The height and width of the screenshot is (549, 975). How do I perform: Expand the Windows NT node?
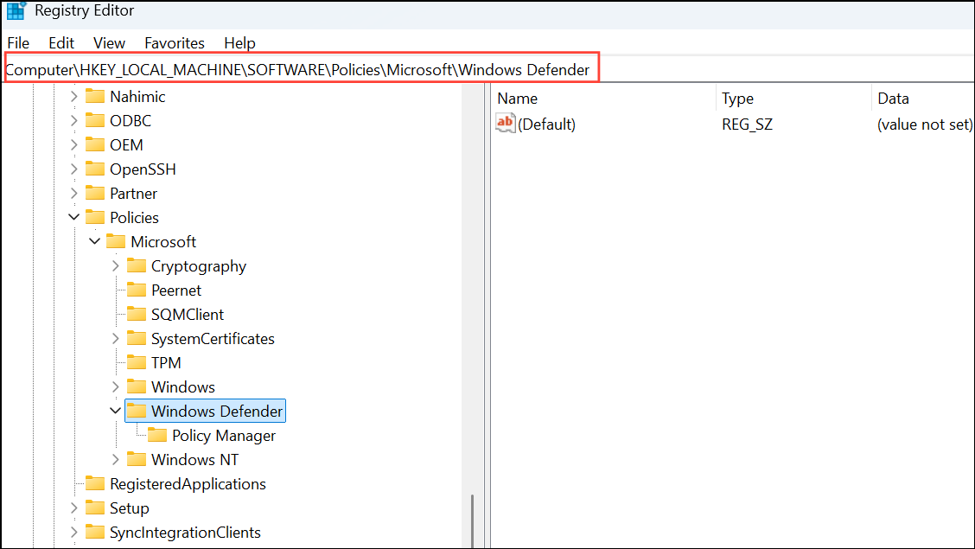tap(116, 459)
